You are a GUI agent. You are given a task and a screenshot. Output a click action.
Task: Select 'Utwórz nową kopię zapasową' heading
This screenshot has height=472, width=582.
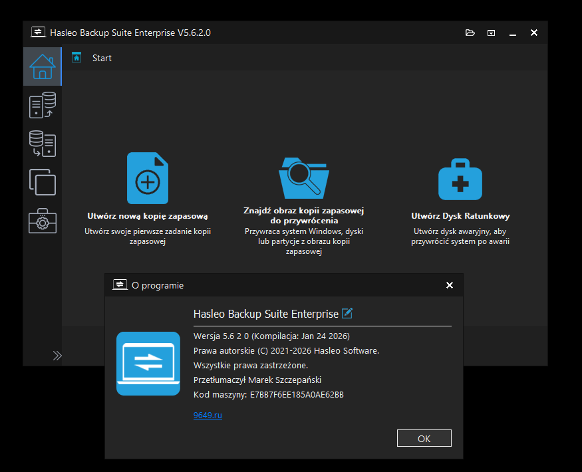point(148,216)
